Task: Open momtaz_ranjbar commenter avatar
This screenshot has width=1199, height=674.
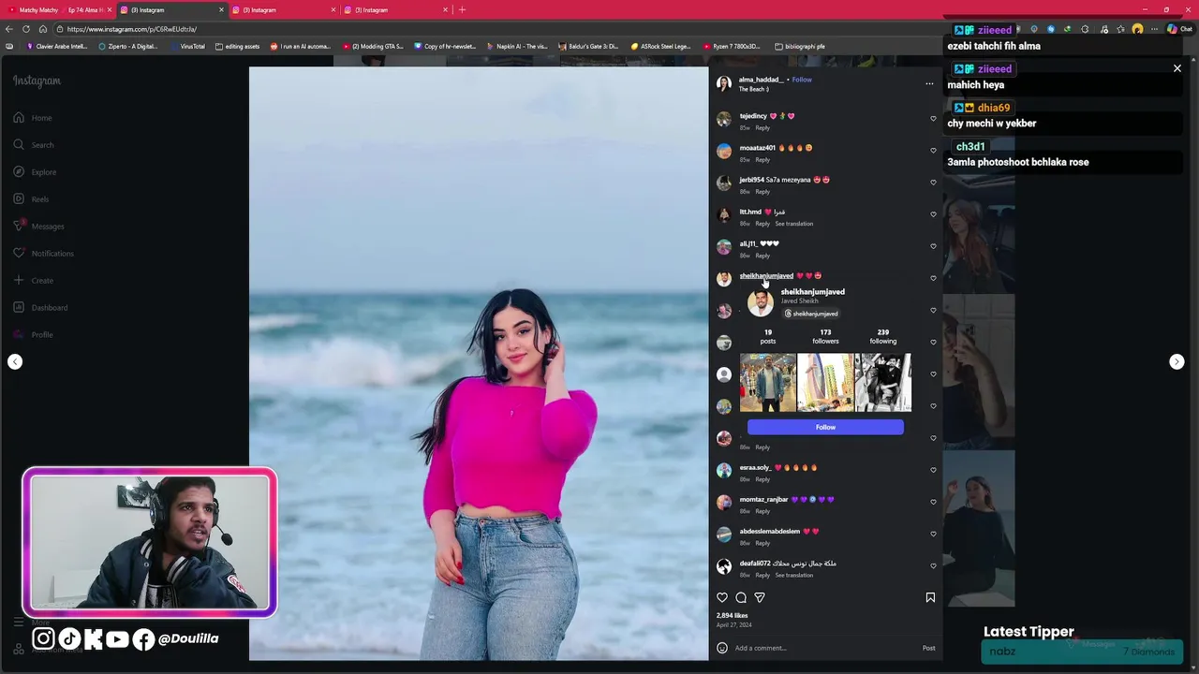Action: 724,502
